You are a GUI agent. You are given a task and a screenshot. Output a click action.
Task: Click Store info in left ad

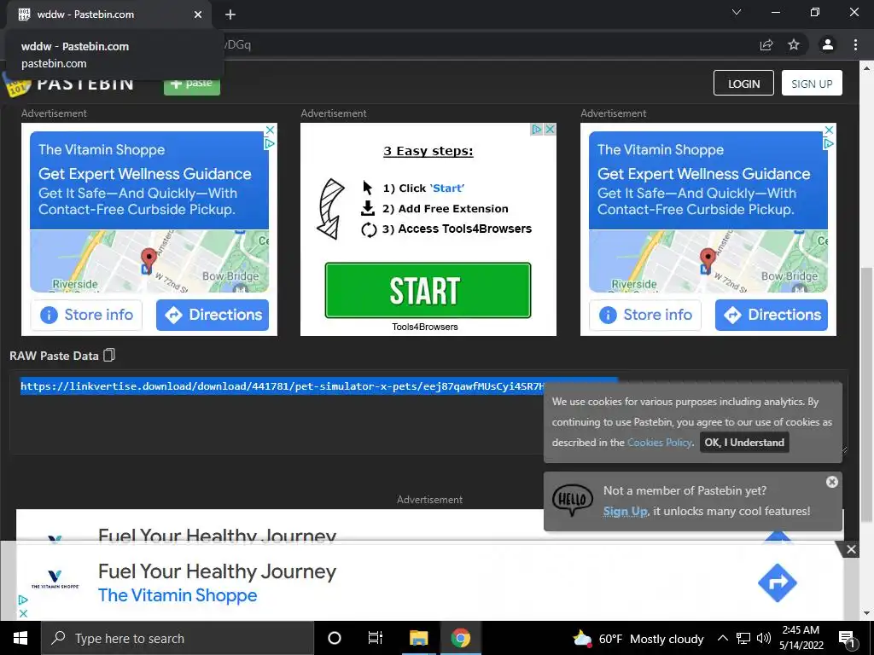(x=86, y=316)
